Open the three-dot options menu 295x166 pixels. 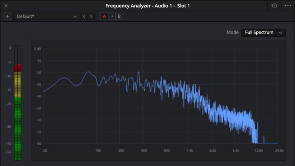coord(288,6)
